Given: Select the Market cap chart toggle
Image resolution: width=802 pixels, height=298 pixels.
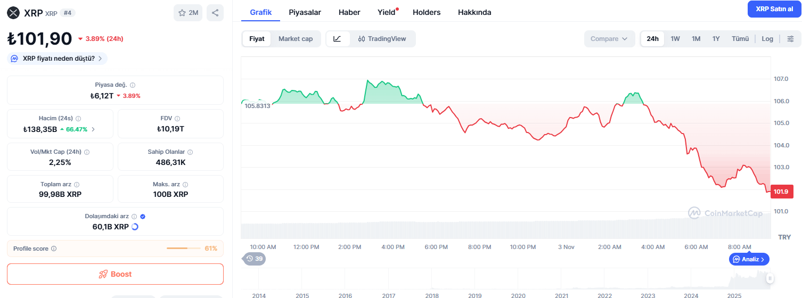Looking at the screenshot, I should coord(296,39).
